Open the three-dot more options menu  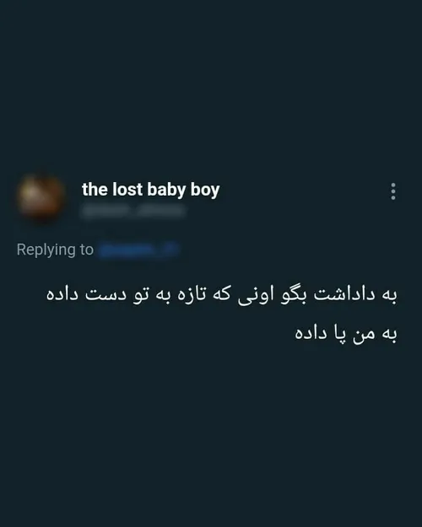click(x=393, y=191)
